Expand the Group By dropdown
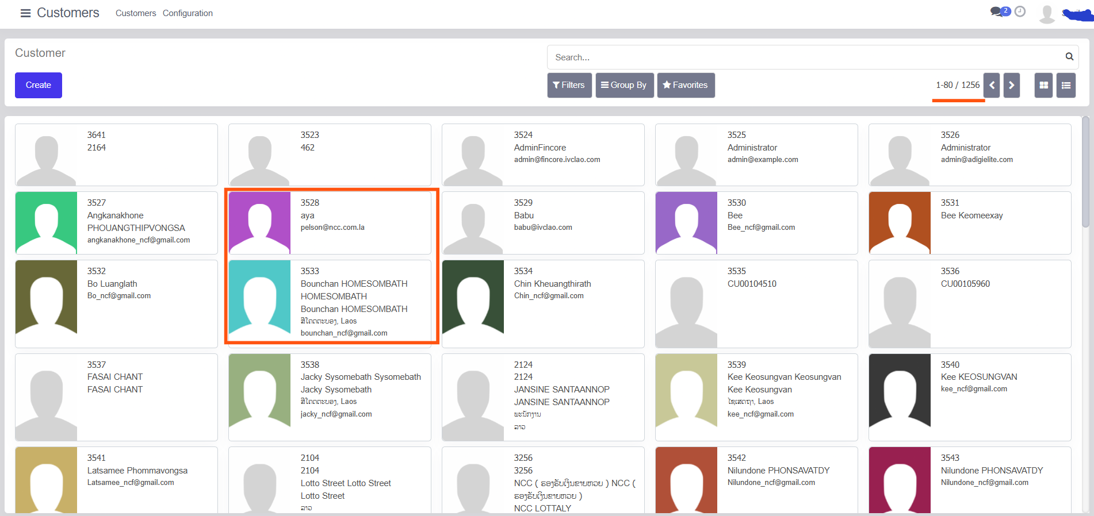Image resolution: width=1094 pixels, height=516 pixels. pos(624,86)
